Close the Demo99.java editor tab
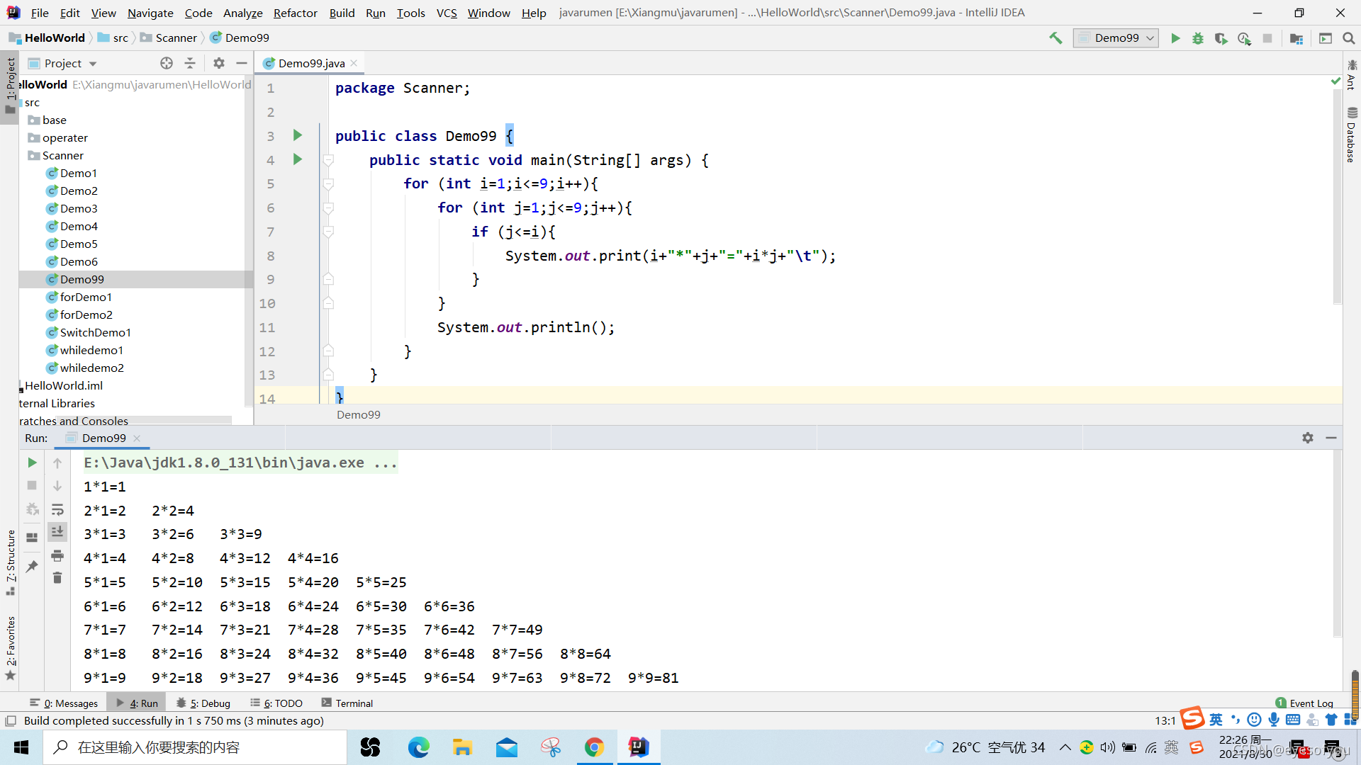Viewport: 1361px width, 765px height. (354, 63)
